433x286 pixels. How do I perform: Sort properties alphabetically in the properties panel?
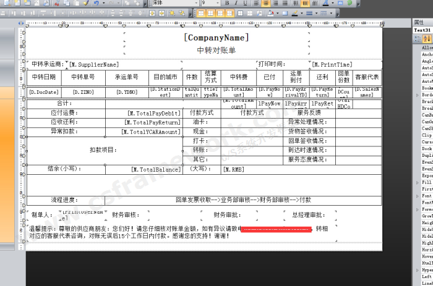(x=427, y=39)
